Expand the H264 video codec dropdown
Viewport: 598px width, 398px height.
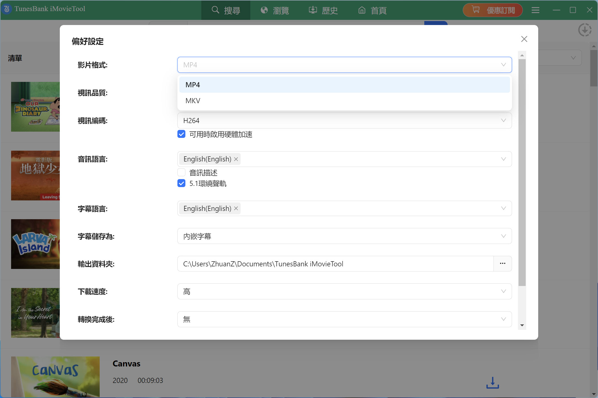pos(344,121)
